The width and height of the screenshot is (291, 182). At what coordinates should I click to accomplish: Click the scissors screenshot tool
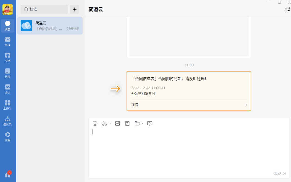(105, 123)
